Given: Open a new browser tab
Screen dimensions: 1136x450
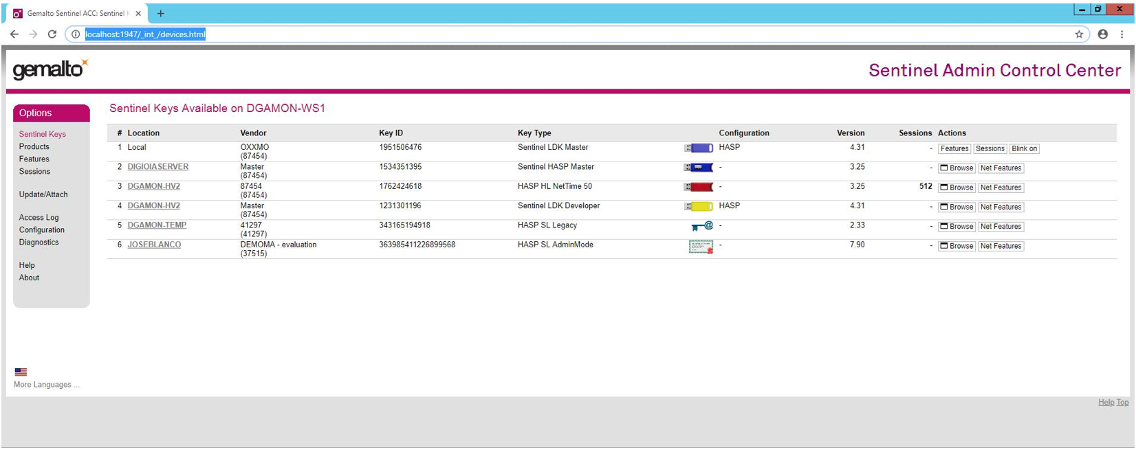Looking at the screenshot, I should point(160,13).
